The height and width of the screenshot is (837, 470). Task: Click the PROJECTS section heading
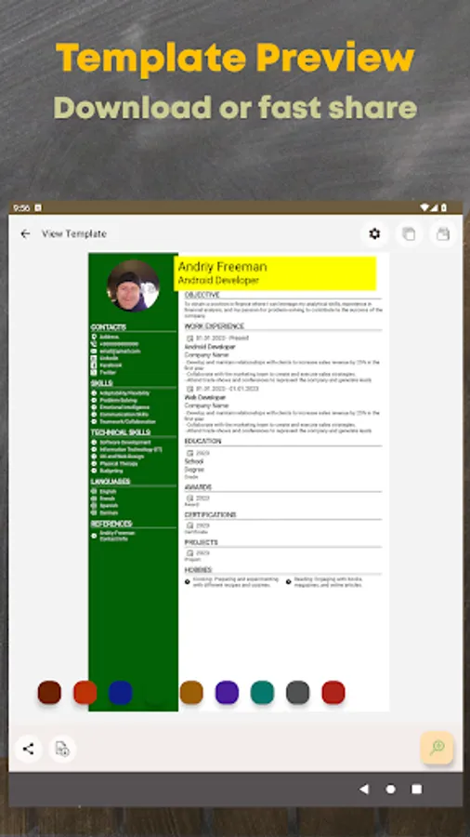[x=201, y=542]
